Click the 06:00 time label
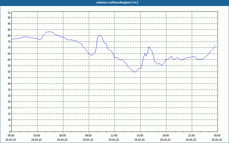The image size is (229, 143). [62, 136]
